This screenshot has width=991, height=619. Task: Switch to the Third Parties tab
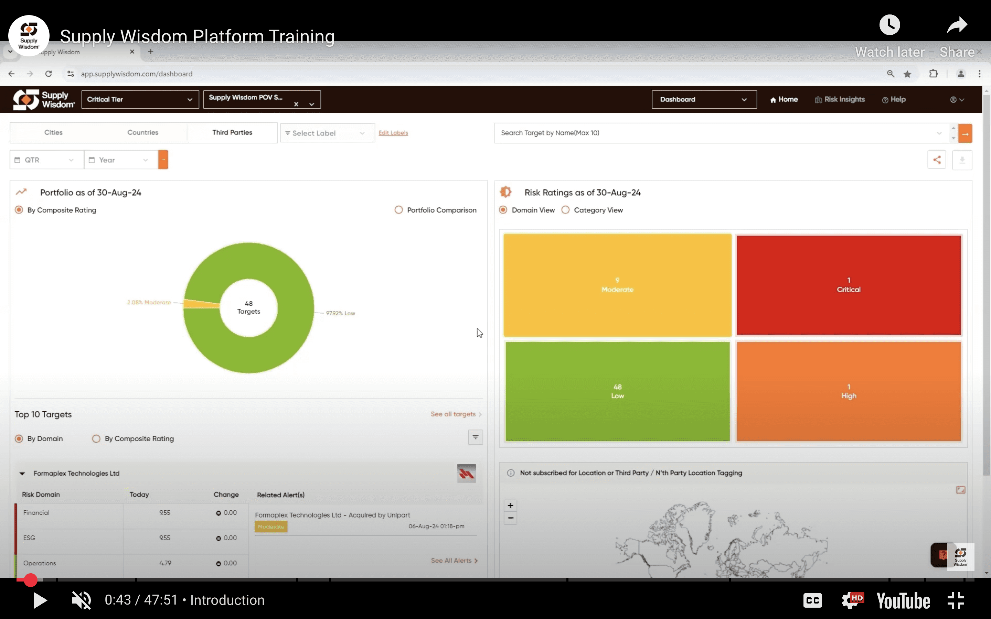click(x=232, y=132)
